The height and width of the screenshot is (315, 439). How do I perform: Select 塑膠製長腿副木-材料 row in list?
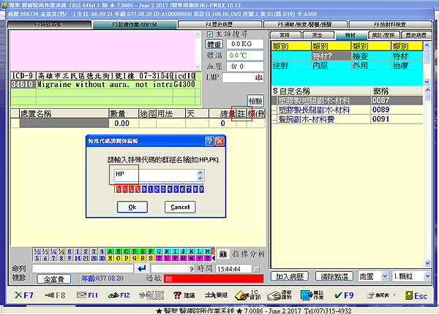[322, 110]
